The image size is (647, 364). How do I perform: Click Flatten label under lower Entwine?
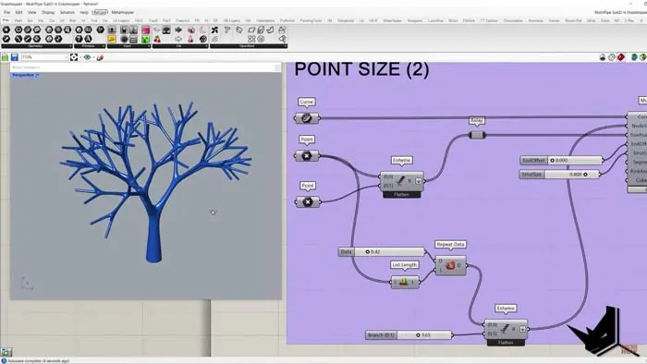506,343
